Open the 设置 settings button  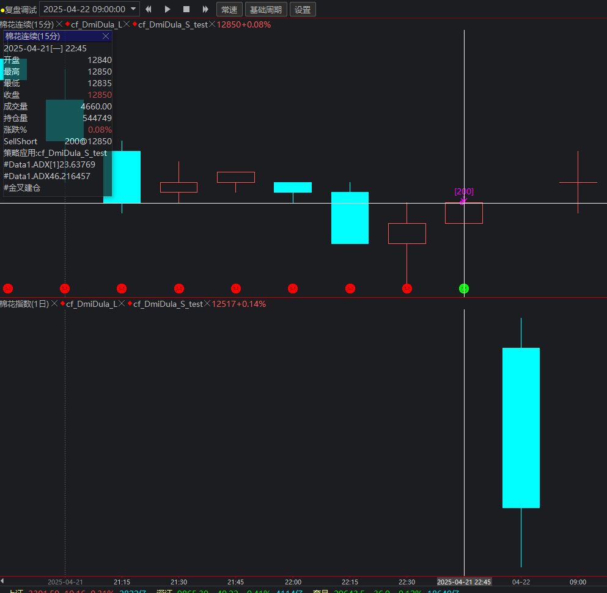coord(303,9)
